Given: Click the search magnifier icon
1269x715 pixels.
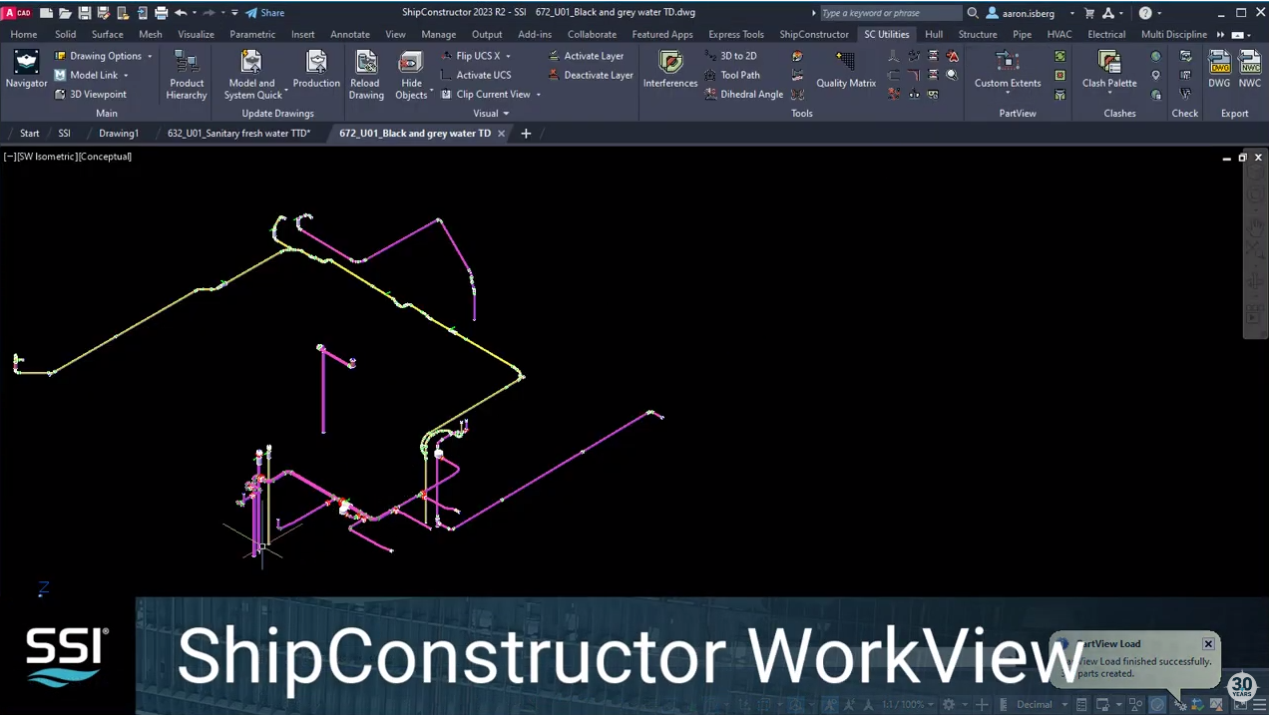Looking at the screenshot, I should (973, 13).
